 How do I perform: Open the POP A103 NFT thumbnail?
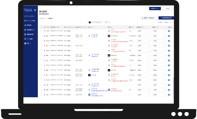click(109, 56)
